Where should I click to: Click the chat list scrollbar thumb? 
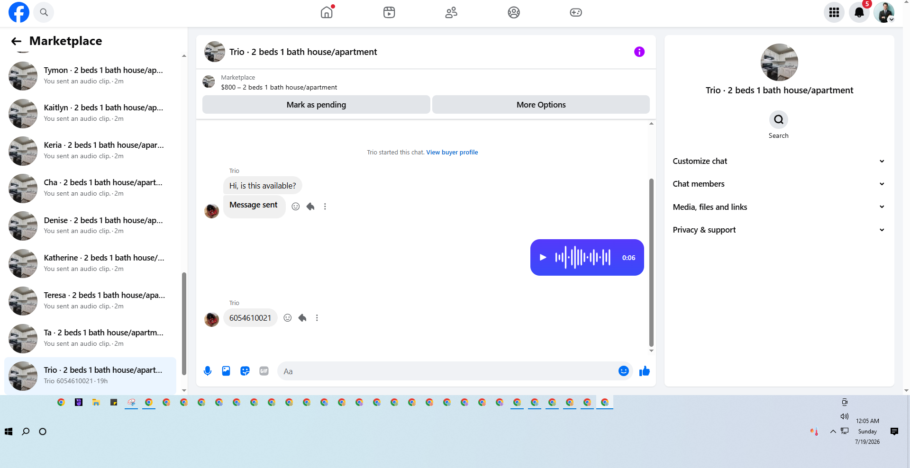click(184, 324)
